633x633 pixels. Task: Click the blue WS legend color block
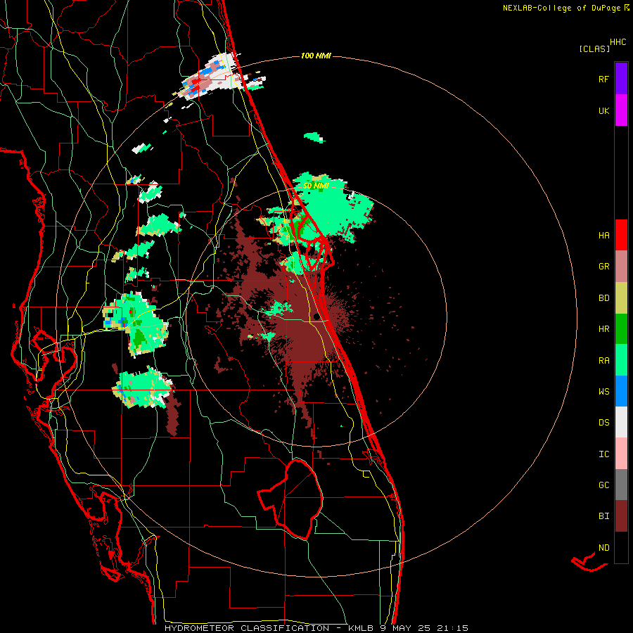click(x=621, y=391)
